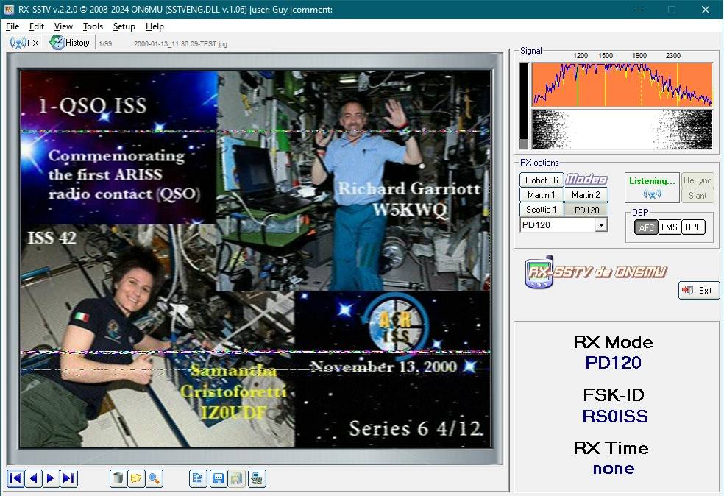Enable the LMS DSP filter
724x496 pixels.
(x=670, y=227)
